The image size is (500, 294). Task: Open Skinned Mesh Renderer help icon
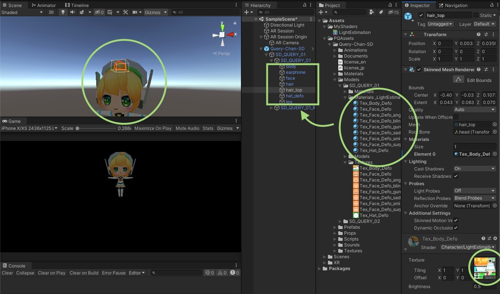click(479, 69)
